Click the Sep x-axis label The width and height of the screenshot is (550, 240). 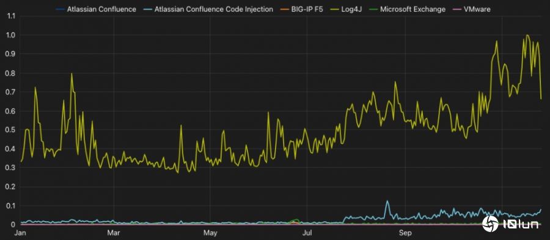pos(405,233)
